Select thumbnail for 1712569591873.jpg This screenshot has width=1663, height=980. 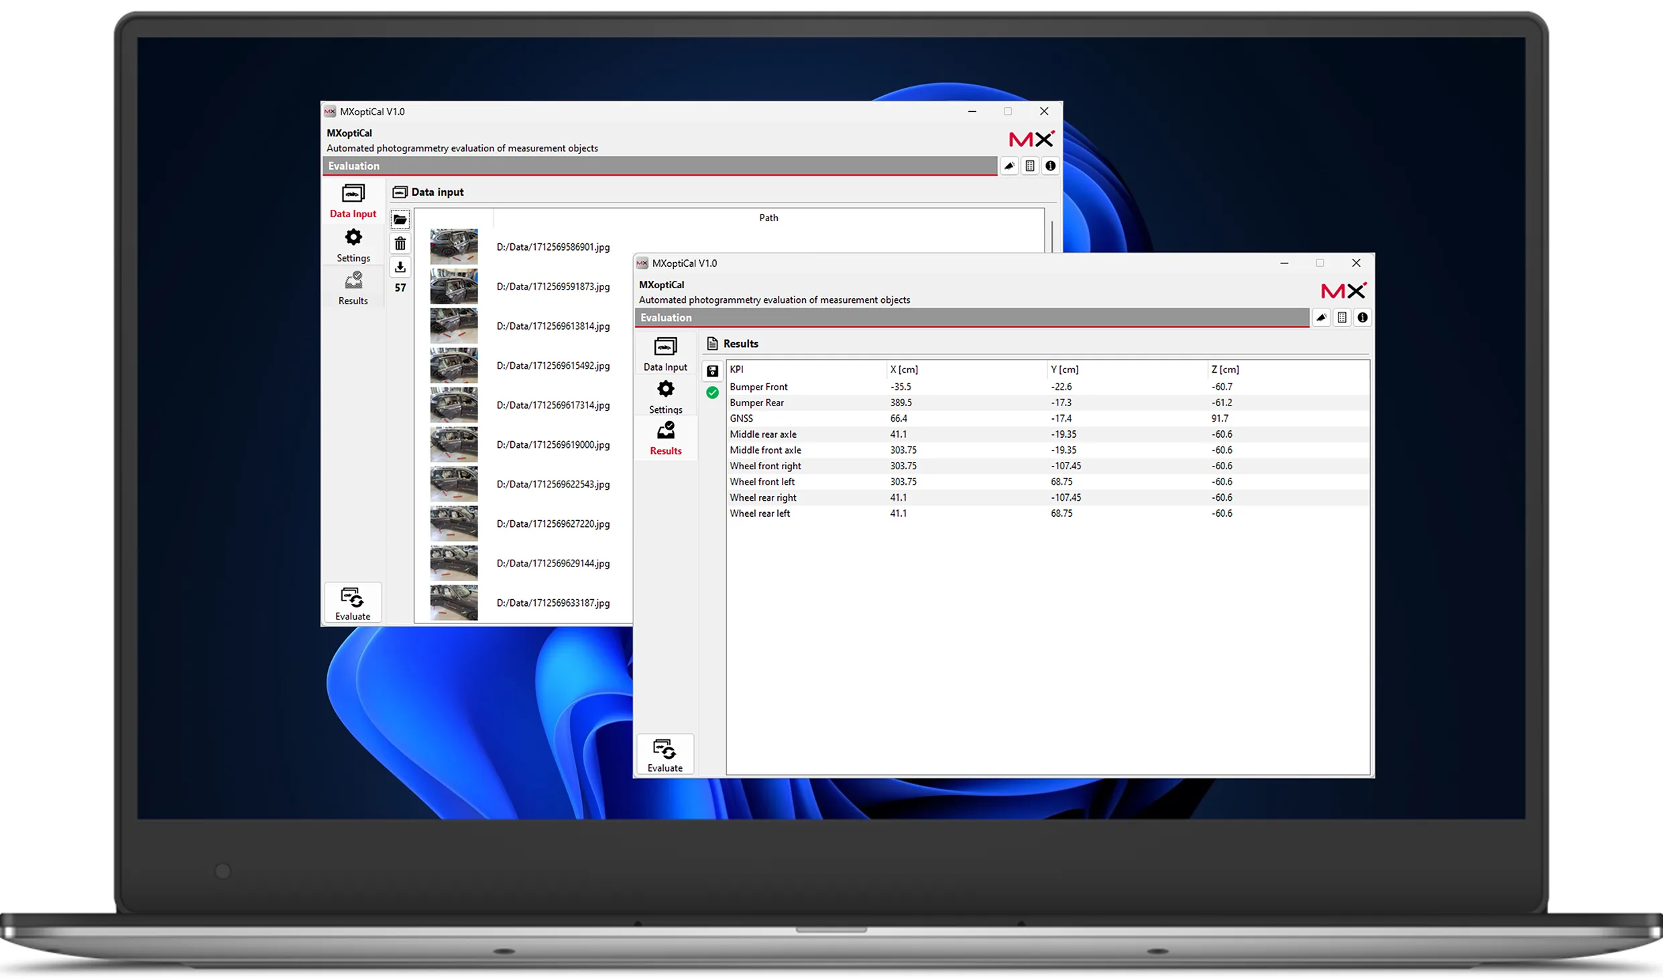pyautogui.click(x=454, y=286)
